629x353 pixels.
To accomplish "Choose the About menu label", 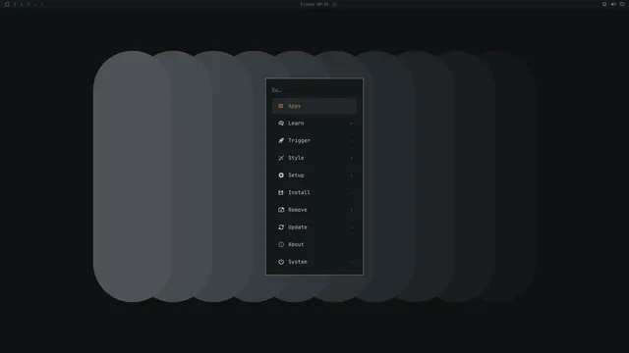I will pos(296,244).
